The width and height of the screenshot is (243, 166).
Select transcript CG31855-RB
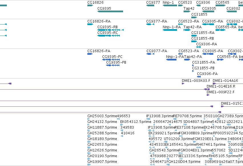pos(194,41)
